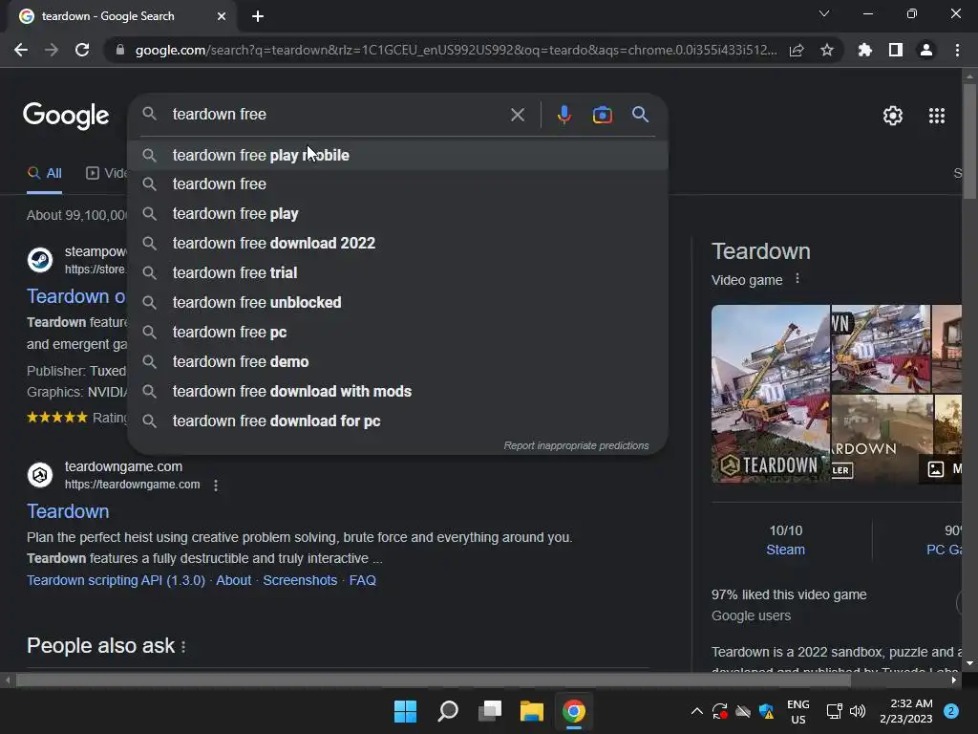Open a new browser tab

point(258,16)
